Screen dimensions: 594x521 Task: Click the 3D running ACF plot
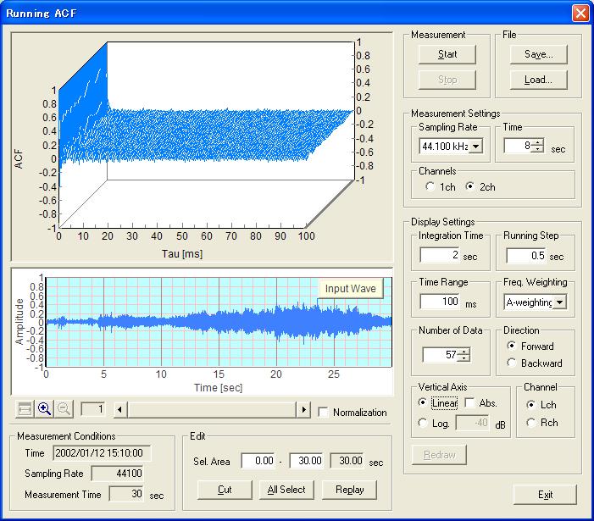203,147
